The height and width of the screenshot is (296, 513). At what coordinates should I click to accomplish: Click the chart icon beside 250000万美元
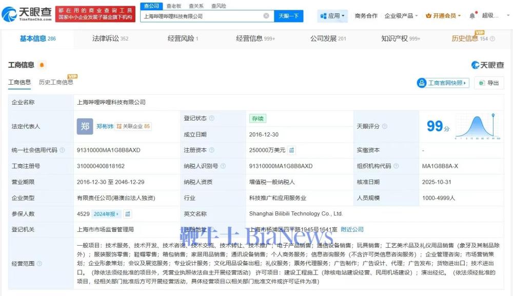[x=292, y=150]
